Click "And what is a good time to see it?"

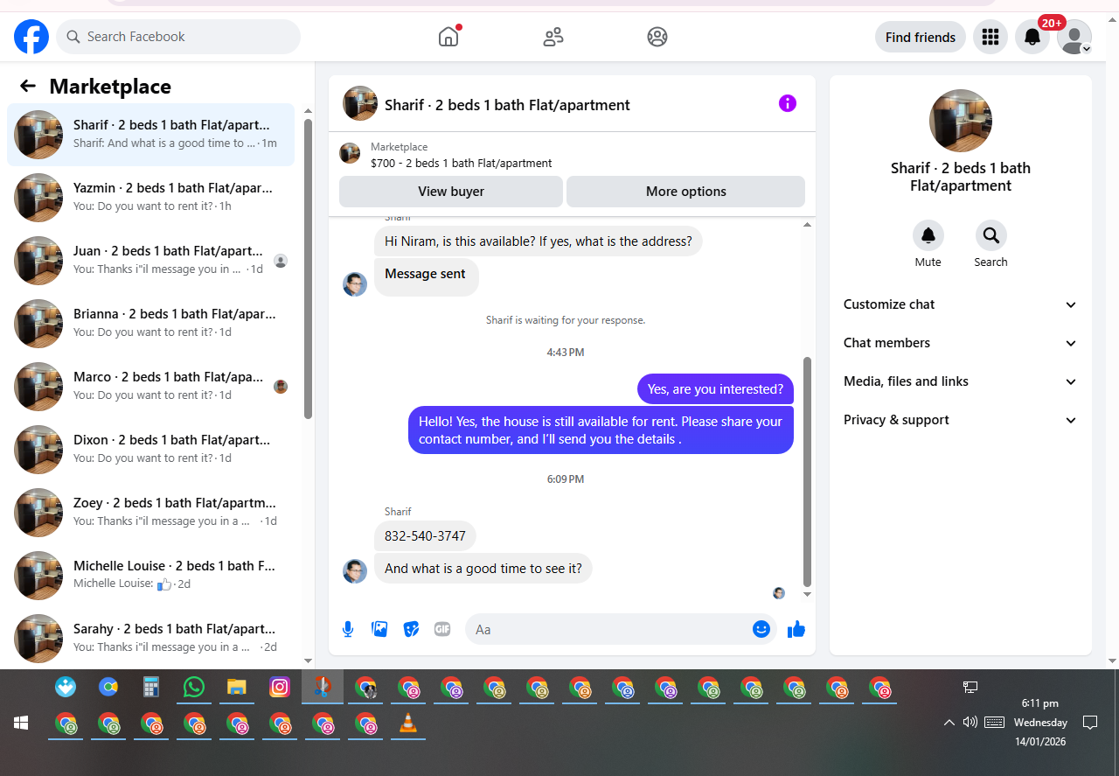coord(483,568)
